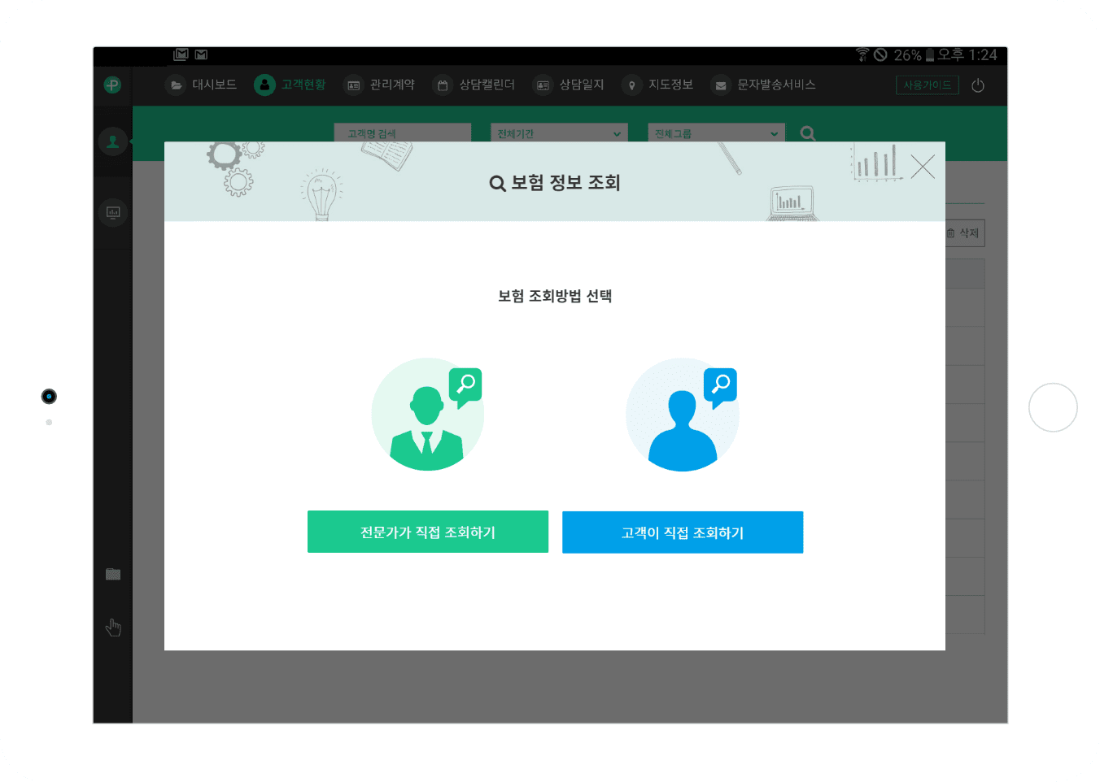Select the presentation chart sidebar icon
Viewport: 1100px width, 782px height.
pyautogui.click(x=113, y=213)
